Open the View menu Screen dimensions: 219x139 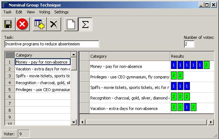coord(31,12)
